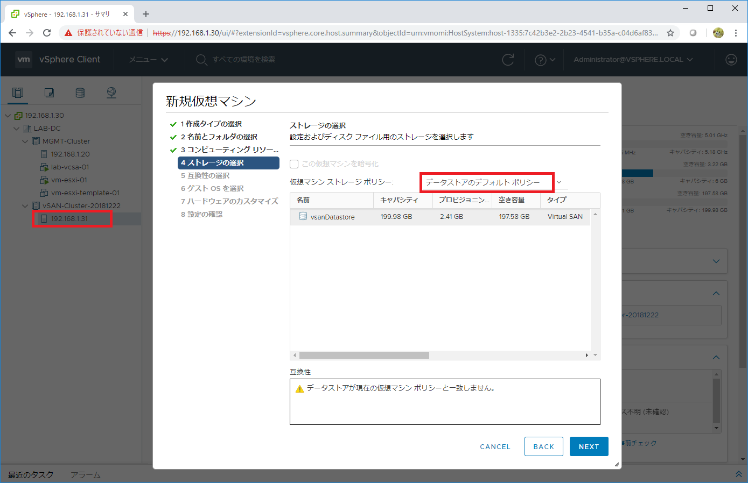748x483 pixels.
Task: Go to step 2 名前とフォルダの選択
Action: pyautogui.click(x=219, y=137)
